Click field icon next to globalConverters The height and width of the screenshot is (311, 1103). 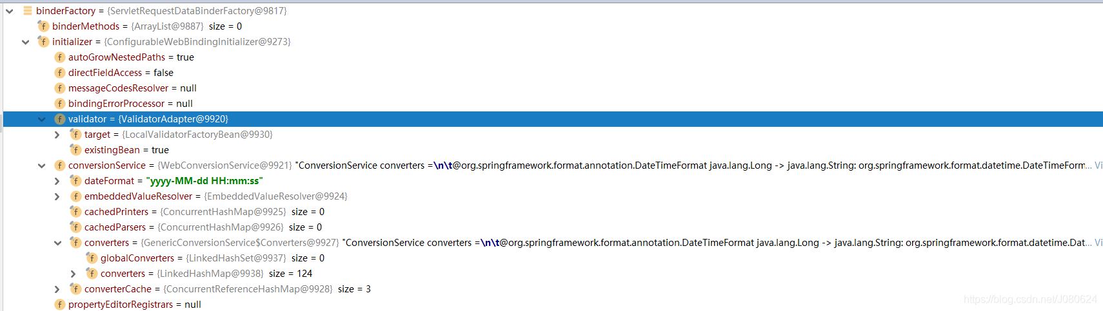(92, 258)
